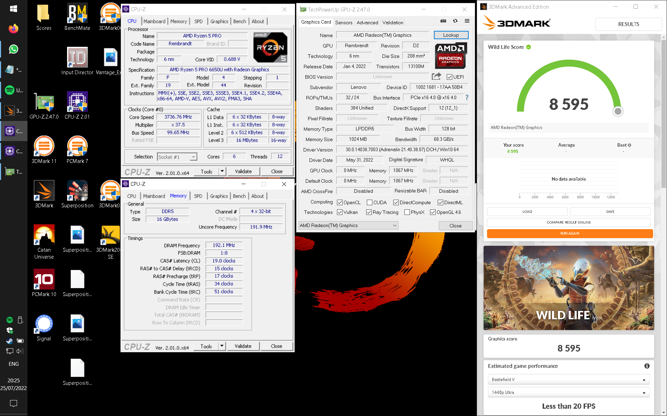Open Battlefield V game dropdown
This screenshot has width=667, height=416.
point(569,380)
